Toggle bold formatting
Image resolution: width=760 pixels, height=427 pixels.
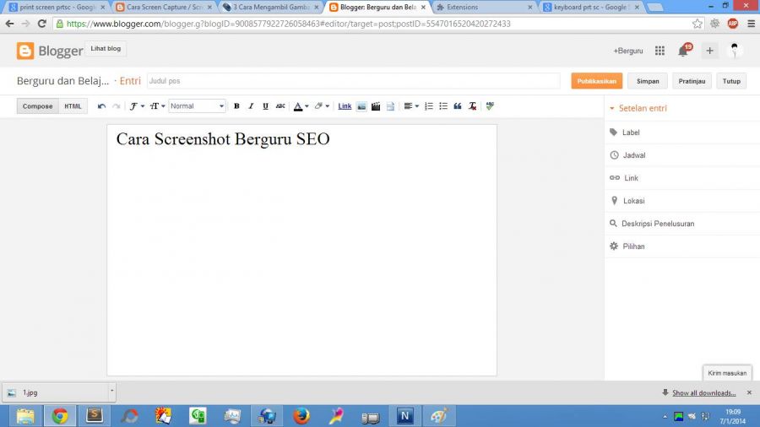coord(236,106)
